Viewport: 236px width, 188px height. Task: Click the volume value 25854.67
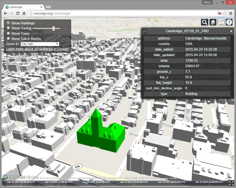192,66
